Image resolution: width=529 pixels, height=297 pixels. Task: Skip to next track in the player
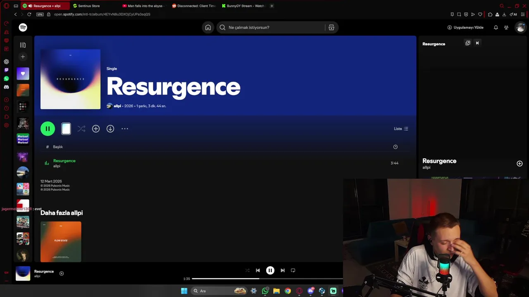point(283,271)
